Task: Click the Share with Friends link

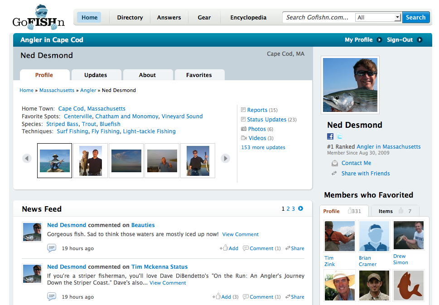Action: [365, 173]
